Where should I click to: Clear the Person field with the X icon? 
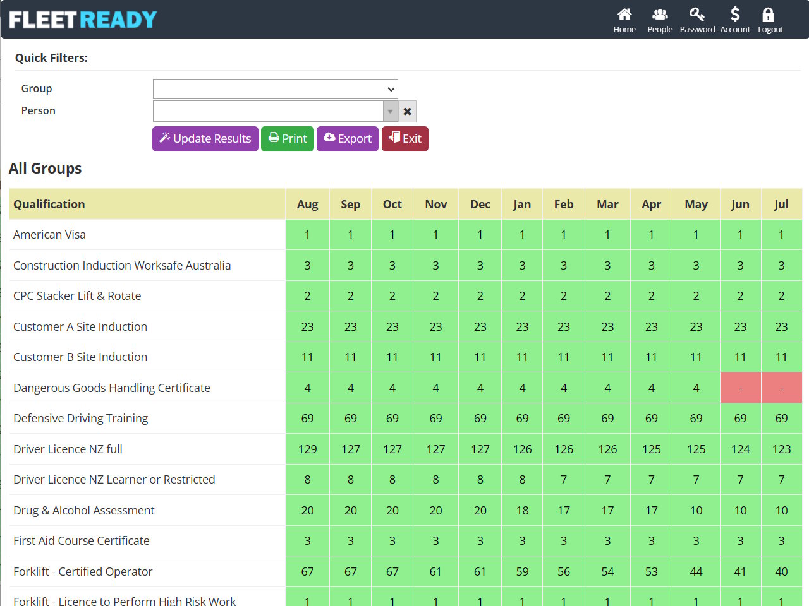tap(408, 111)
